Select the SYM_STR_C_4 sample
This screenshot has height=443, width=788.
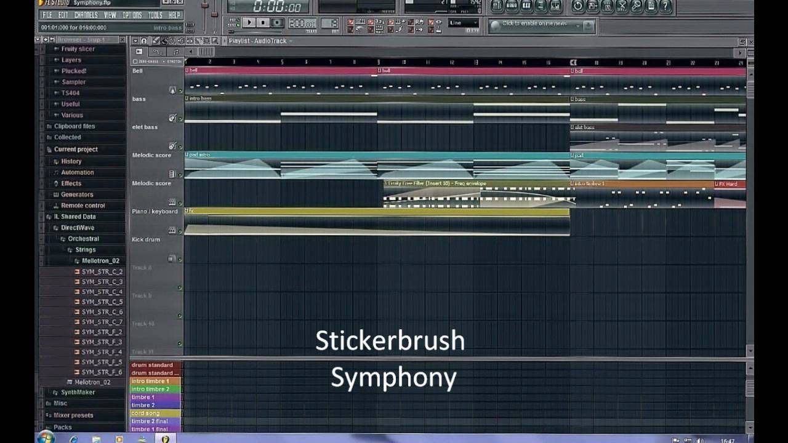click(102, 292)
